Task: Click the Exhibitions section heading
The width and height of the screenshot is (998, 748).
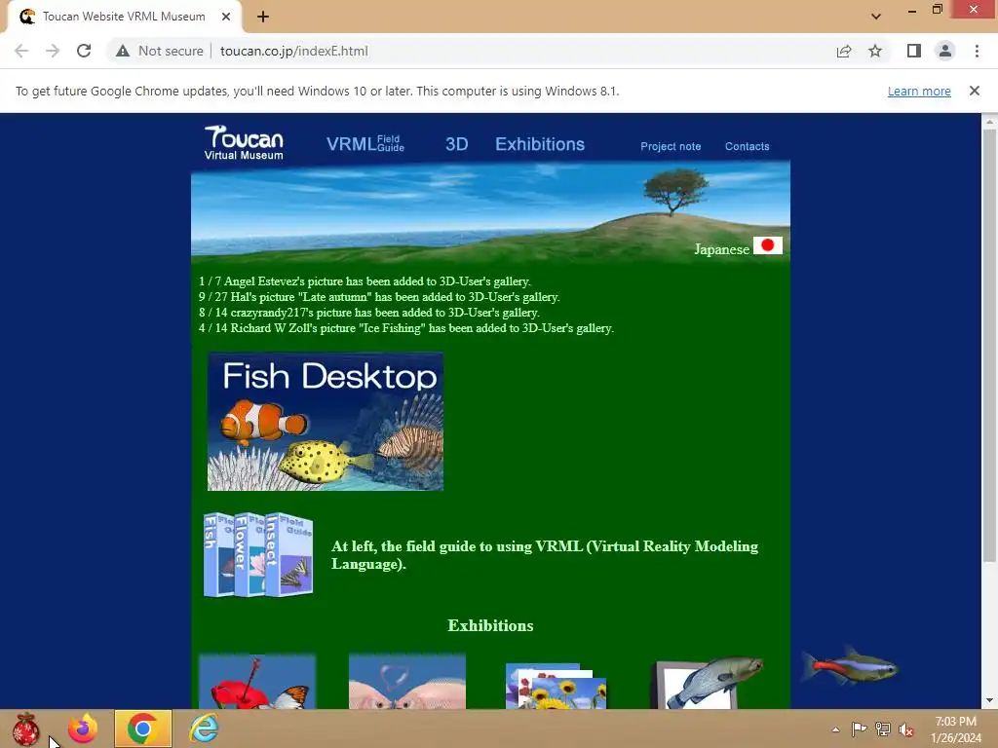Action: point(490,625)
